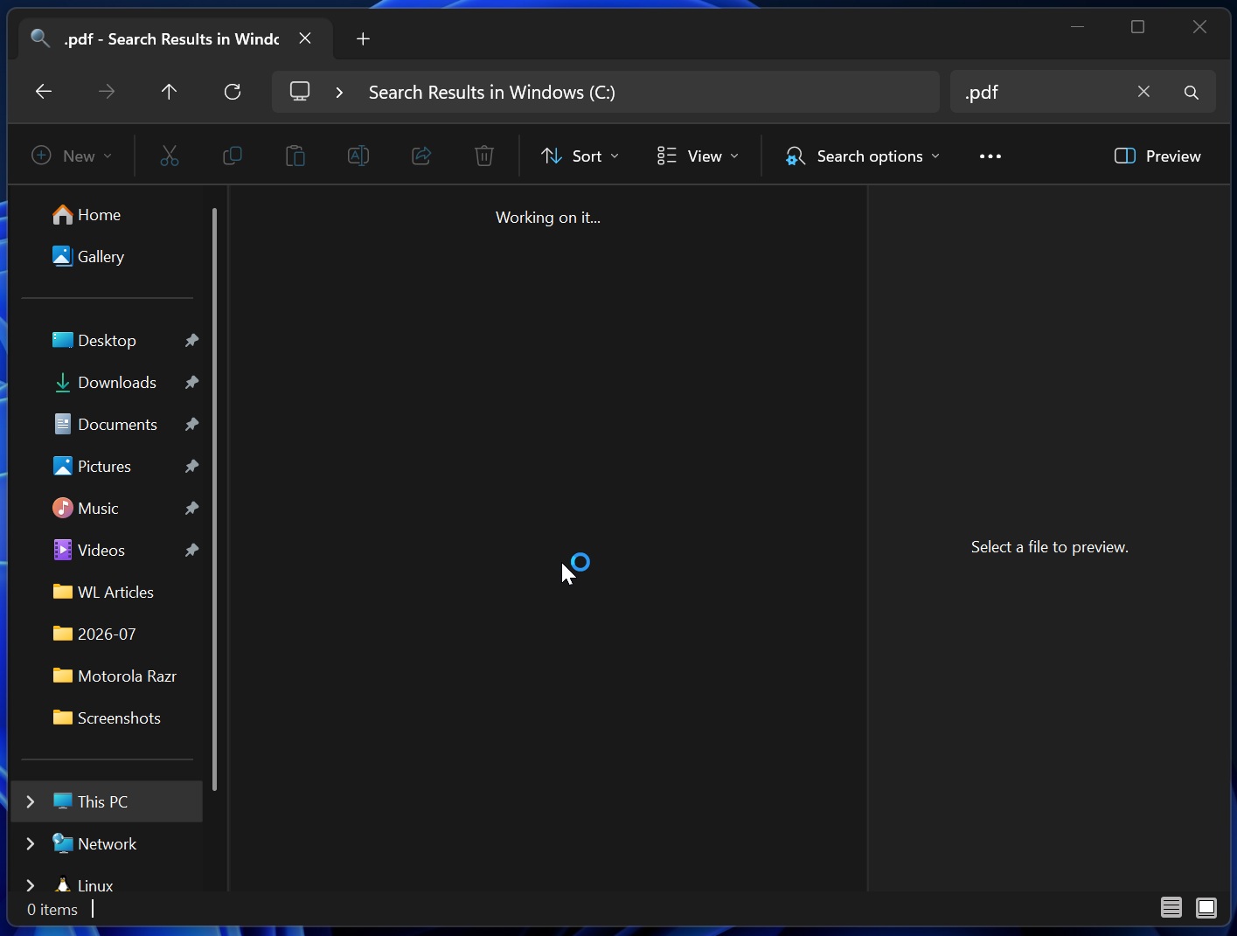
Task: Click the PC icon in address bar
Action: tap(301, 92)
